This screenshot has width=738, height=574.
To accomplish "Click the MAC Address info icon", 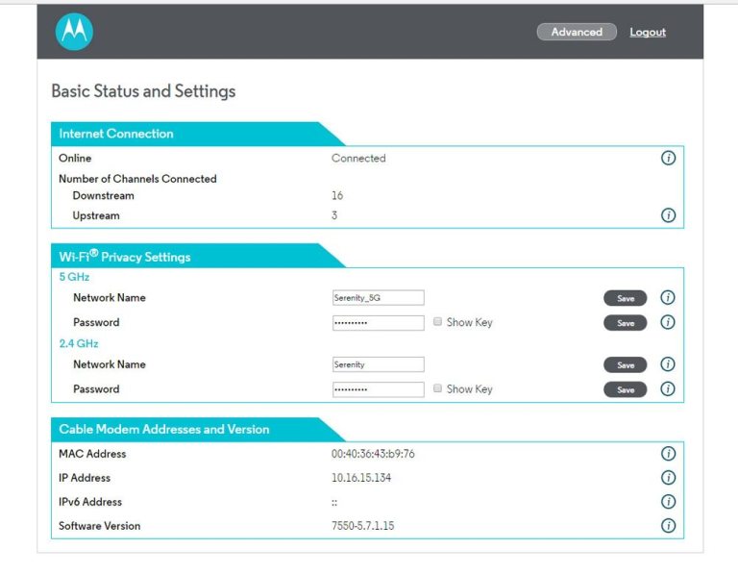I will point(668,454).
